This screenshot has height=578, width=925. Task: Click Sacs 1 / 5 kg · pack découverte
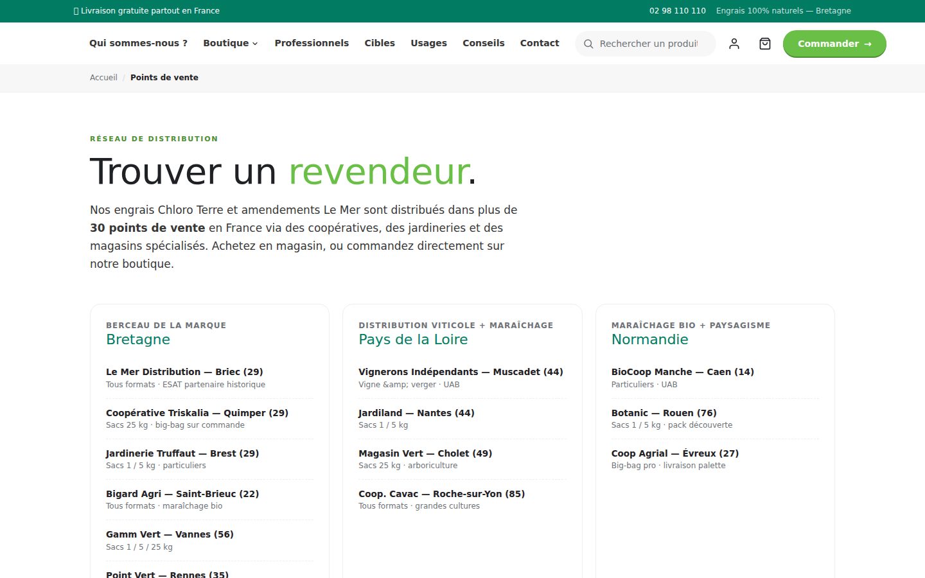tap(672, 425)
